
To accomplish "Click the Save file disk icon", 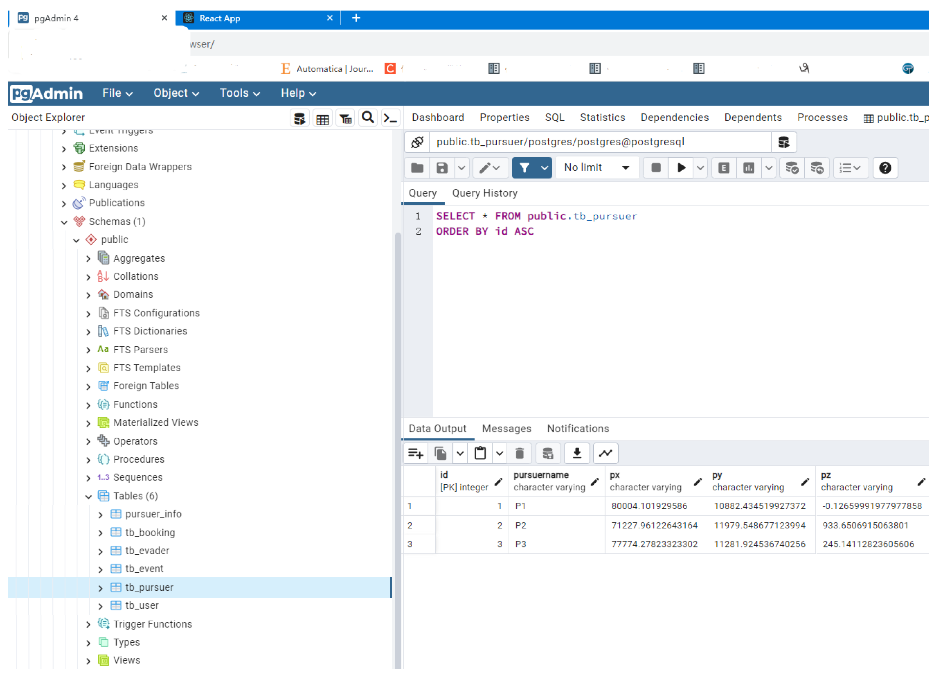I will [442, 168].
